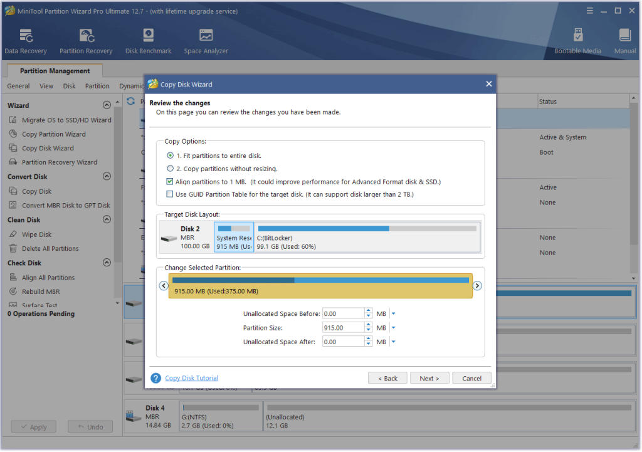This screenshot has height=452, width=642.
Task: Click the Next button in the wizard
Action: click(x=429, y=377)
